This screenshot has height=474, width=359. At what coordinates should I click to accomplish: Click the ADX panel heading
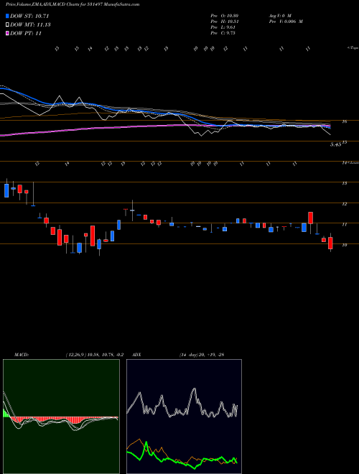pos(137,355)
